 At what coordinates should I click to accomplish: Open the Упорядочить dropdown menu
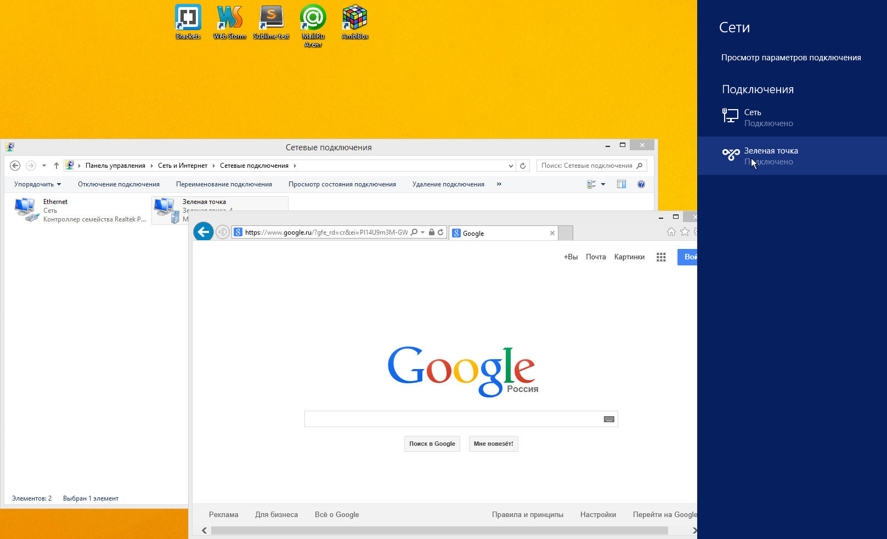click(x=37, y=184)
